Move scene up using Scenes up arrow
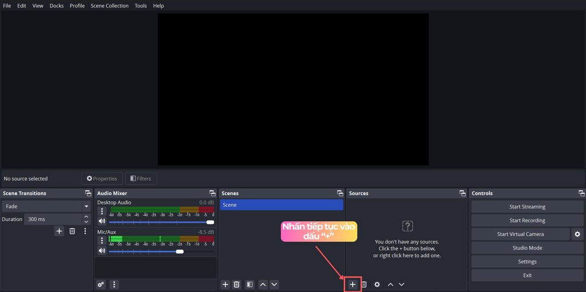586x292 pixels. coord(263,284)
